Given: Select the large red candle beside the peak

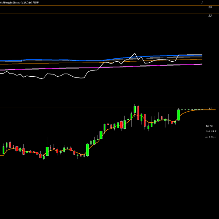Looking at the screenshot, I should pos(138,113).
